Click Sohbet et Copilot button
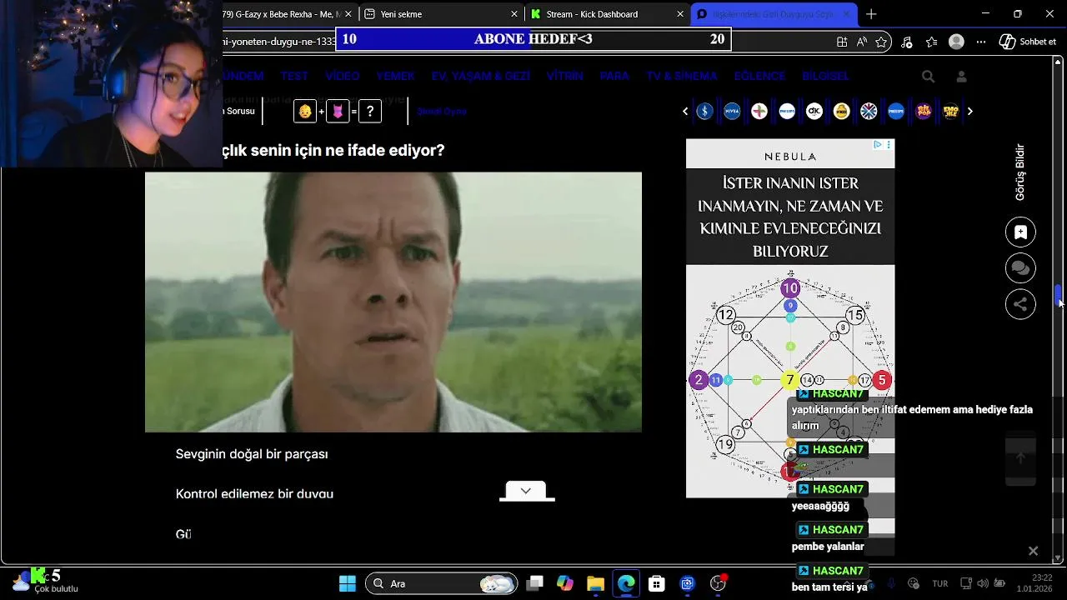The height and width of the screenshot is (600, 1067). point(1028,42)
